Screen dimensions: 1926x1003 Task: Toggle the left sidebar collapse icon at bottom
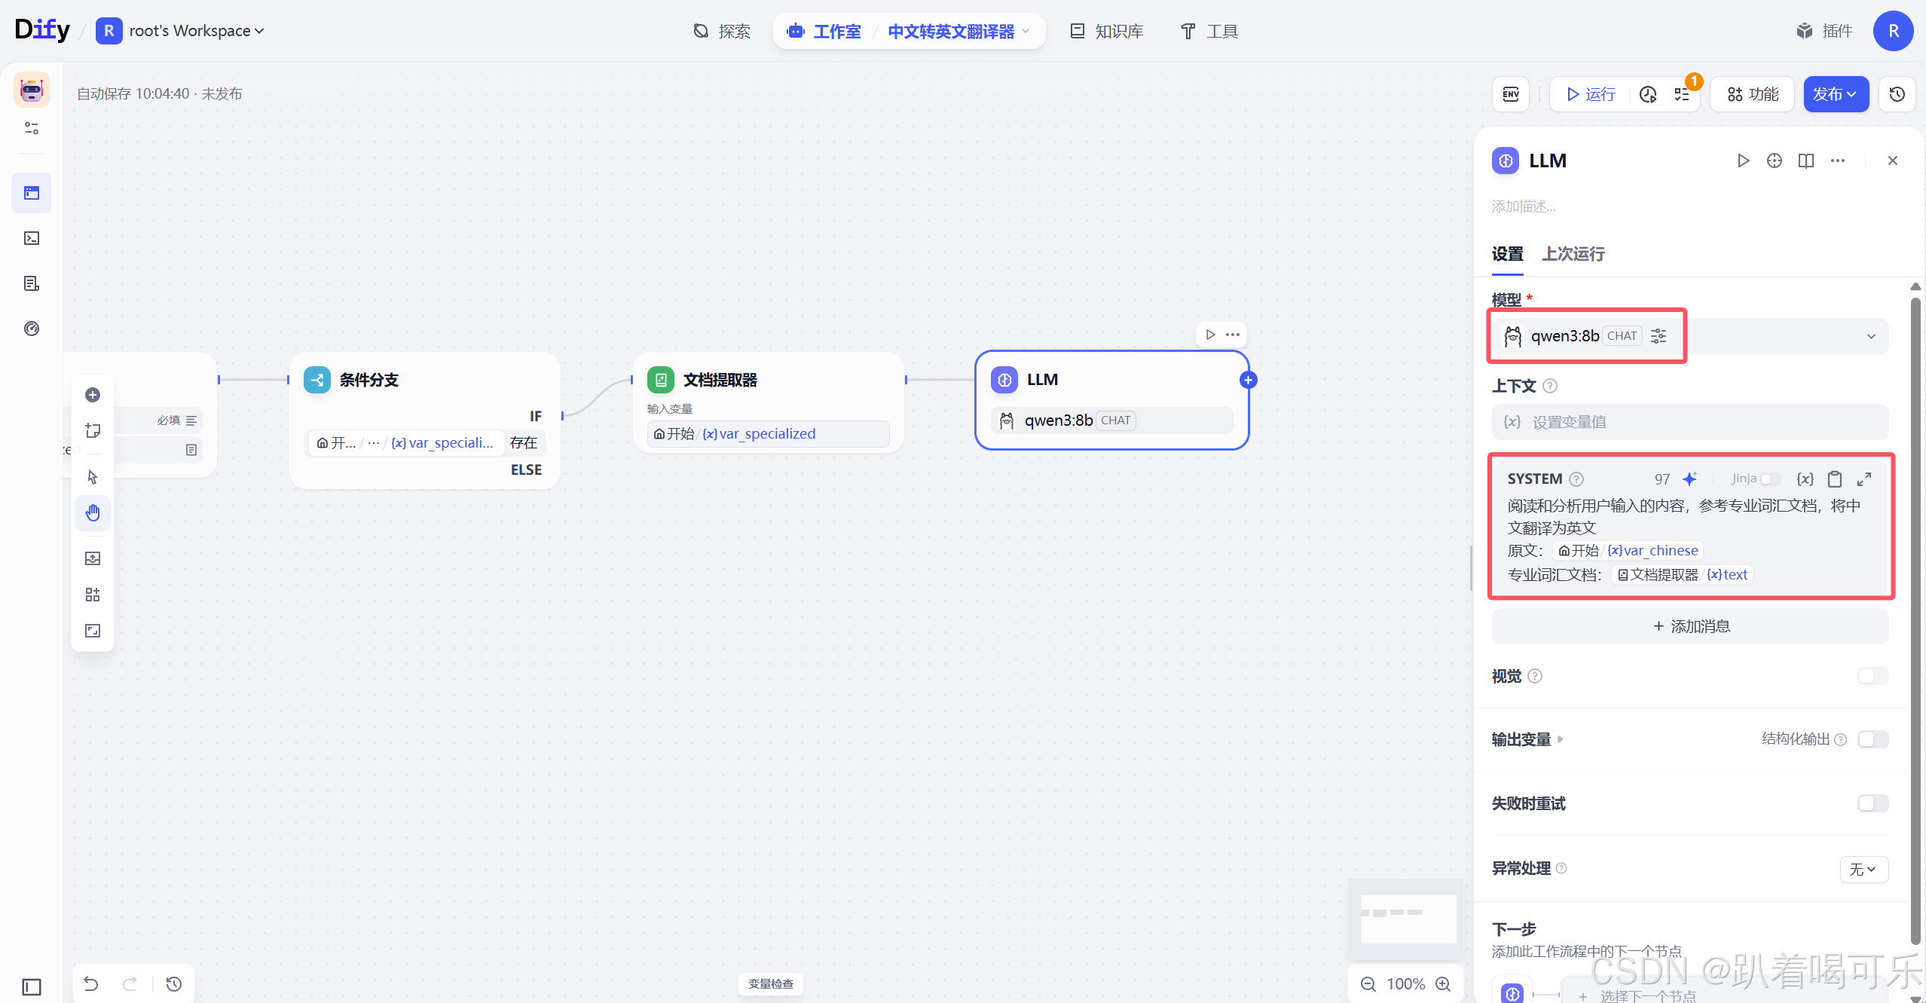(x=32, y=986)
